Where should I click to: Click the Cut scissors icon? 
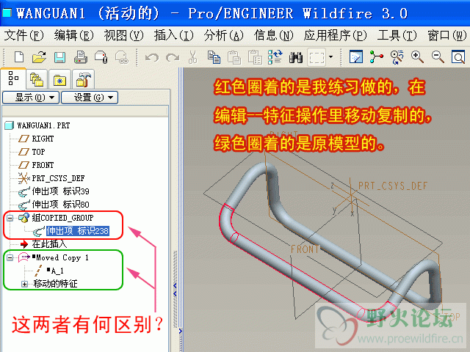(192, 57)
